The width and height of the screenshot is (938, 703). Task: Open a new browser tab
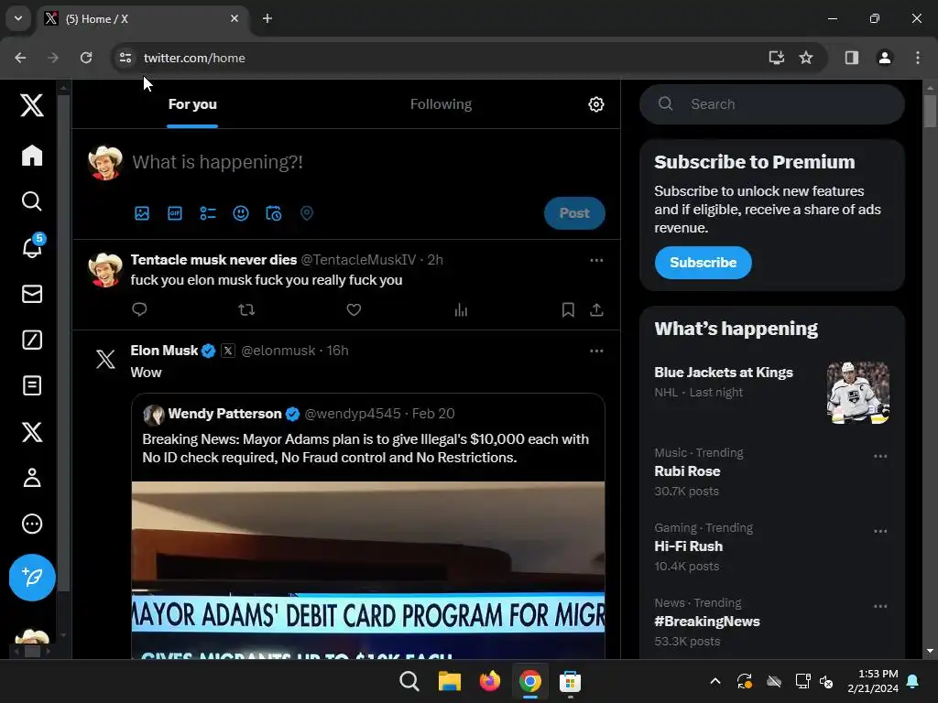click(267, 18)
